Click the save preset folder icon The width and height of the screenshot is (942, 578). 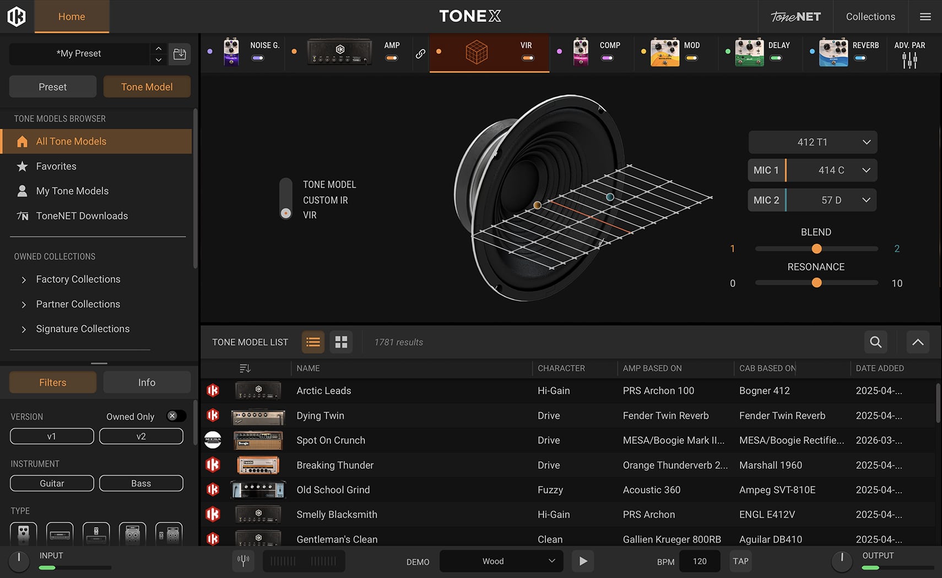(180, 54)
